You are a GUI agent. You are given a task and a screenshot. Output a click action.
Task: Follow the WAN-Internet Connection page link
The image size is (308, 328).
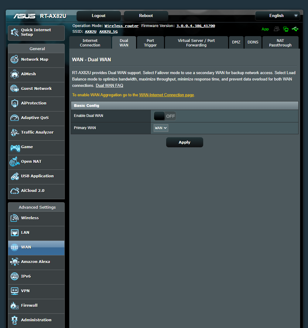[166, 95]
